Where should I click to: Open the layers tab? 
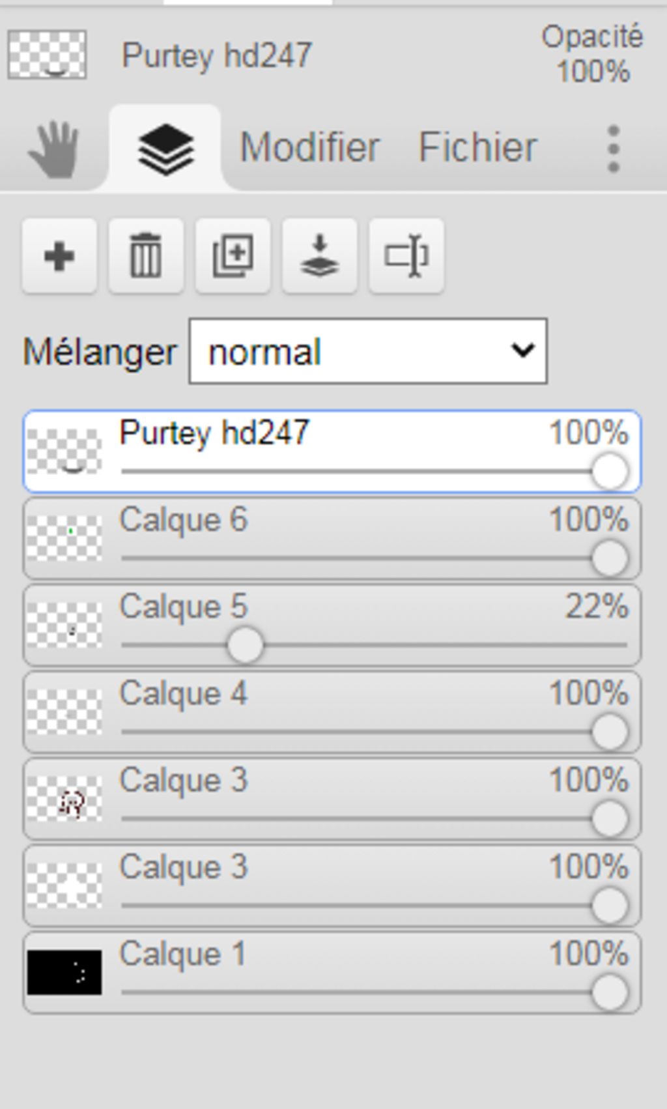(165, 149)
